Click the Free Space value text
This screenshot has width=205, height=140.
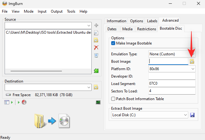pos(54,95)
